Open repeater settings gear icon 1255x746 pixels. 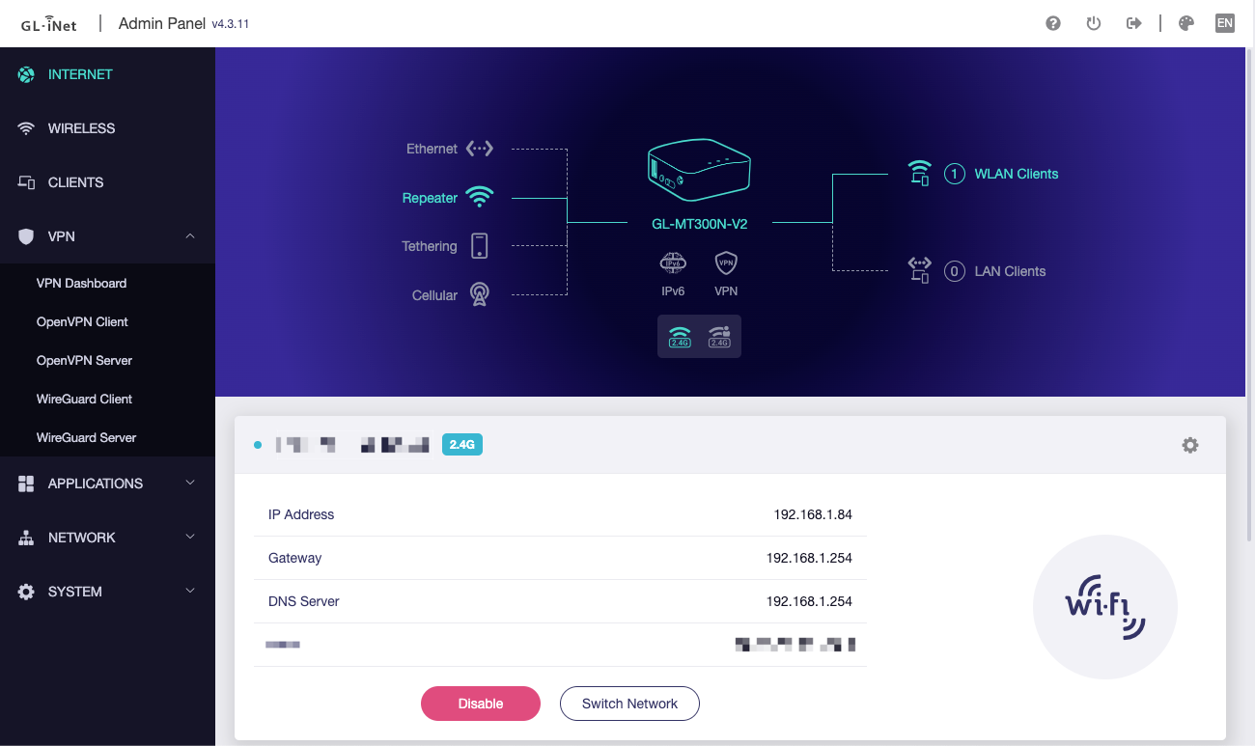[1190, 445]
